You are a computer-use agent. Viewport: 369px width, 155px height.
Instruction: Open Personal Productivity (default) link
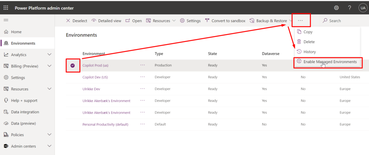point(106,125)
